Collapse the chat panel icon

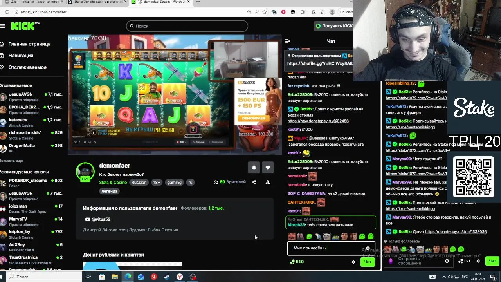coord(287,41)
